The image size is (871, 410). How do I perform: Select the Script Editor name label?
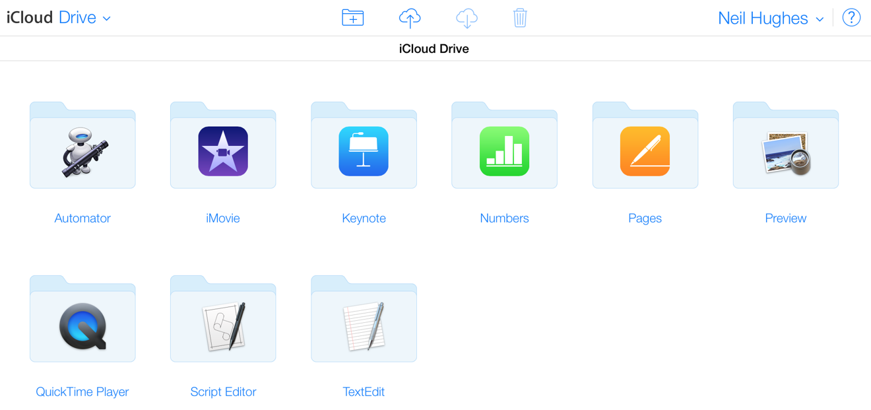[223, 392]
